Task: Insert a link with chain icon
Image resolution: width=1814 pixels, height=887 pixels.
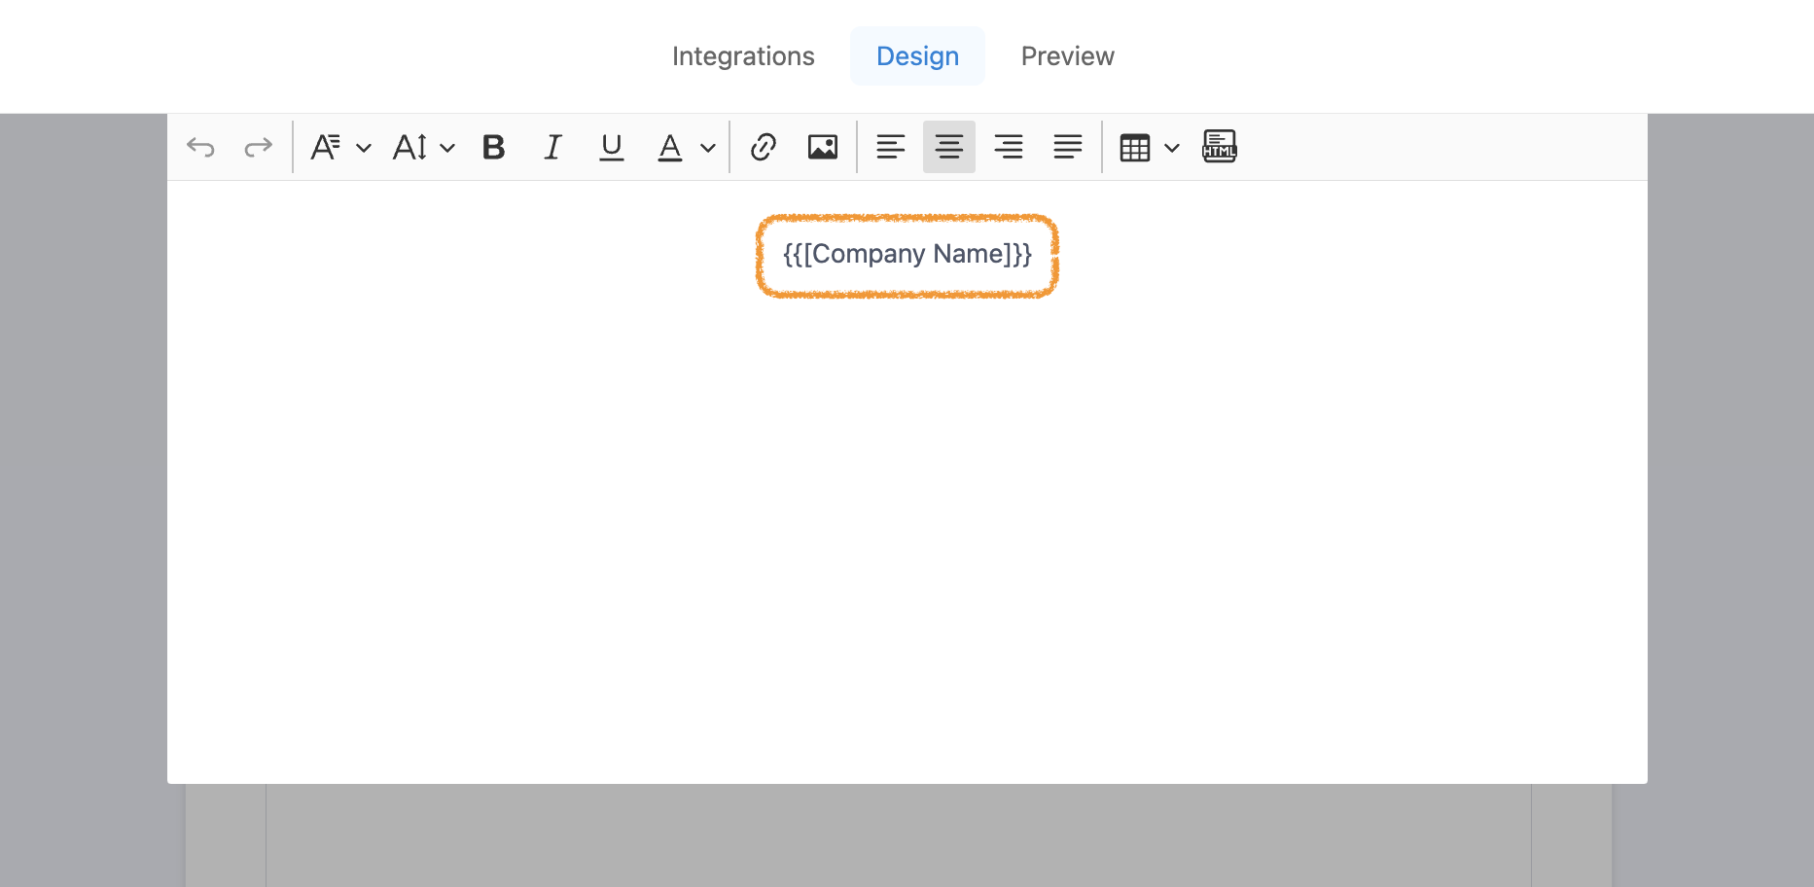Action: click(x=764, y=147)
